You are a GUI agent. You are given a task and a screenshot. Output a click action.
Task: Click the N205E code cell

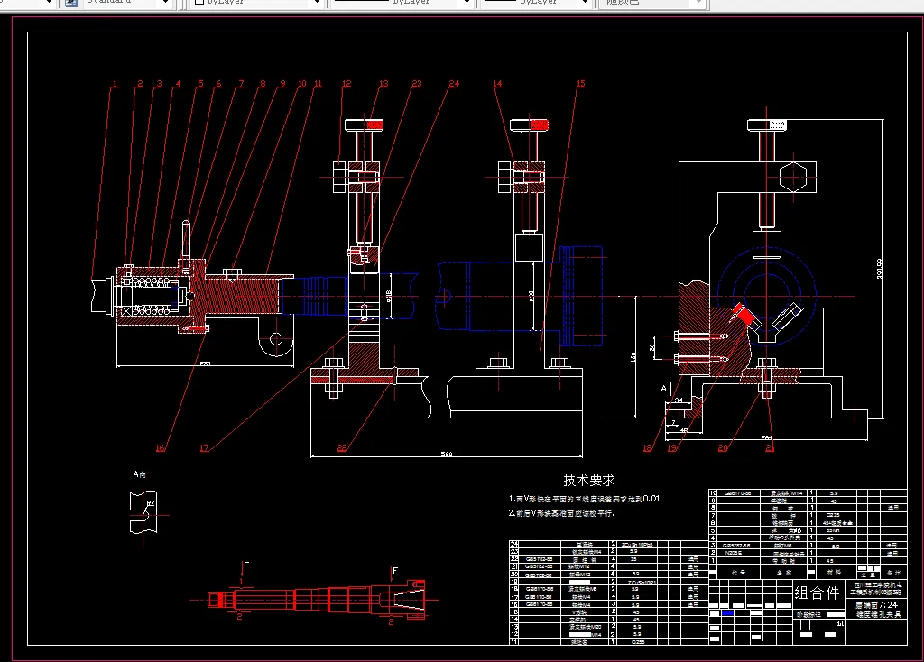point(734,553)
